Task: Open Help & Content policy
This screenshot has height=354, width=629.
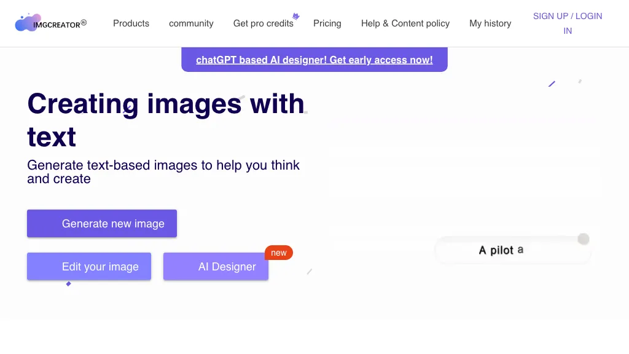Action: [x=405, y=23]
